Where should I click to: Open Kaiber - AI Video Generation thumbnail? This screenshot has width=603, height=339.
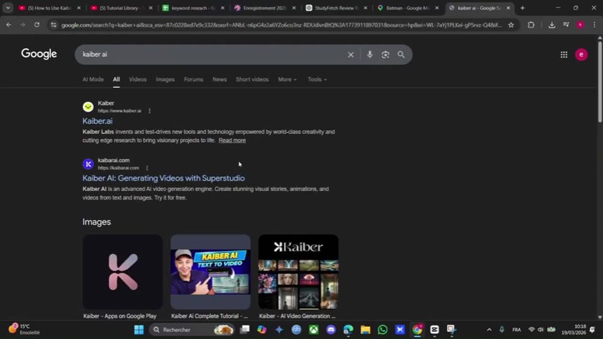[298, 272]
